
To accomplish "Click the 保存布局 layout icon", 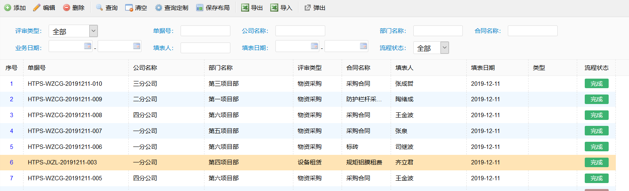I will [200, 8].
